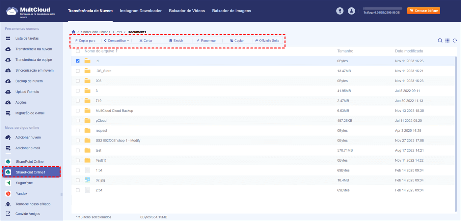Click 719 in the breadcrumb
The height and width of the screenshot is (221, 461).
119,32
